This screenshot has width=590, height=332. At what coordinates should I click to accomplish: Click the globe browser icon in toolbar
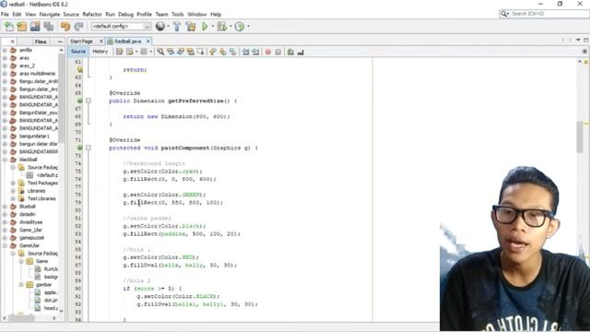pyautogui.click(x=160, y=27)
